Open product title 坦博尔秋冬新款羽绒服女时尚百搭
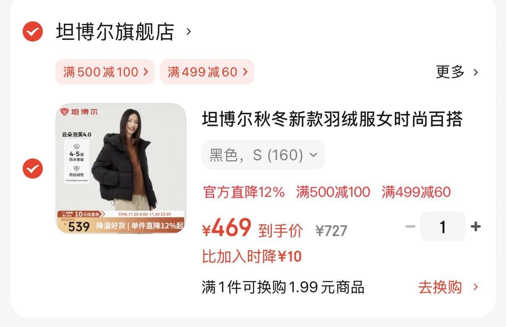Viewport: 506px width, 327px height. click(332, 119)
